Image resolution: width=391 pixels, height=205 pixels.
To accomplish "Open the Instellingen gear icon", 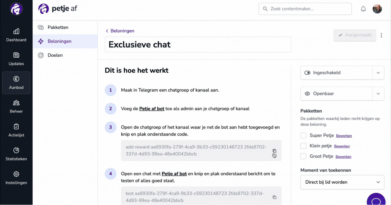I will pos(16,174).
